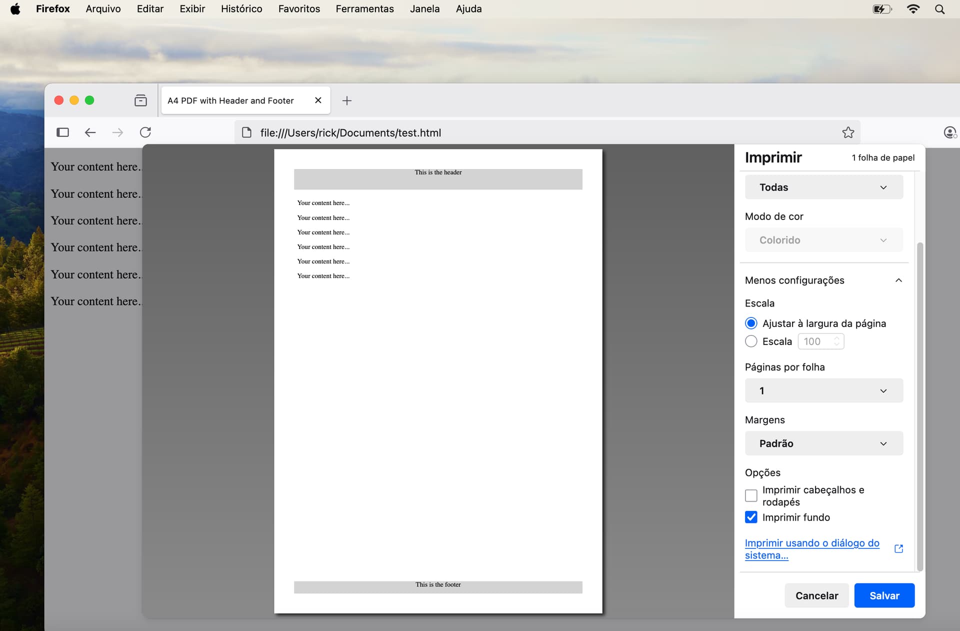Open the Firefox account icon

click(949, 132)
